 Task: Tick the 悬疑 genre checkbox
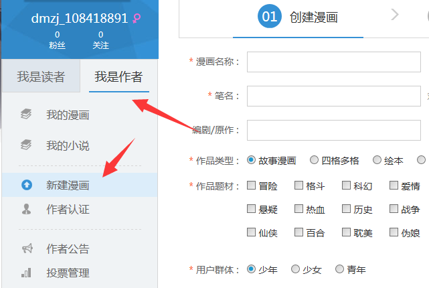tap(252, 209)
